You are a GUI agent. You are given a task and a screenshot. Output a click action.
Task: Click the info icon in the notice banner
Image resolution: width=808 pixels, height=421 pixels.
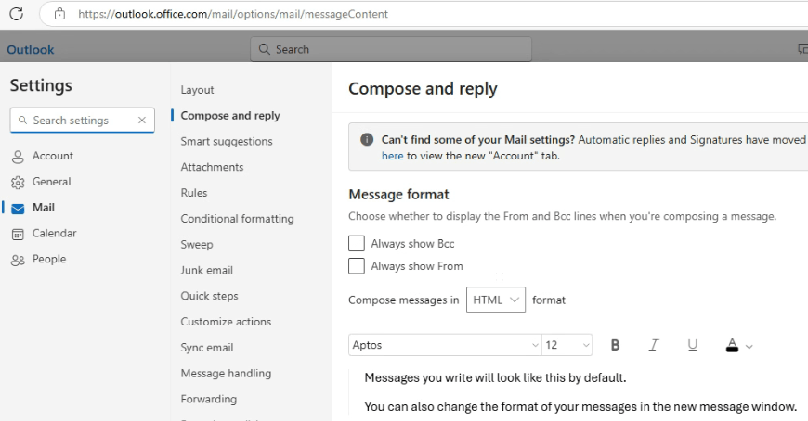tap(366, 139)
